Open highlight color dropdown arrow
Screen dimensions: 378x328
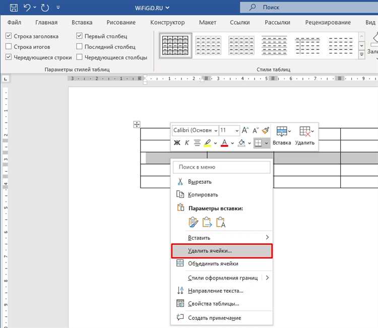(x=215, y=143)
